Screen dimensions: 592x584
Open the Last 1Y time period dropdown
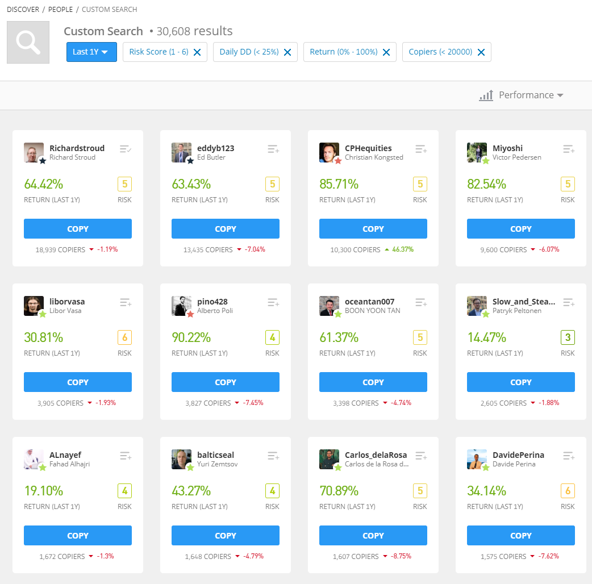click(x=91, y=52)
